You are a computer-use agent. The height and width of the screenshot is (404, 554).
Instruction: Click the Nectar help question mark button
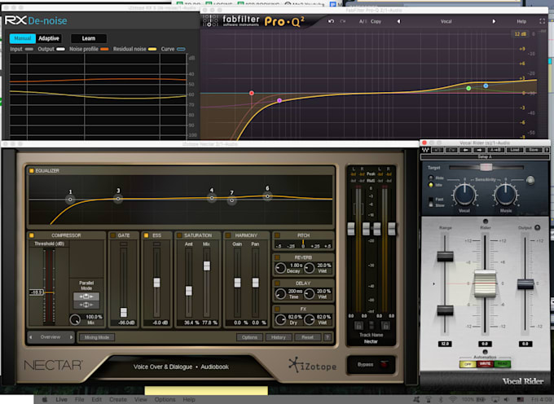coord(328,337)
